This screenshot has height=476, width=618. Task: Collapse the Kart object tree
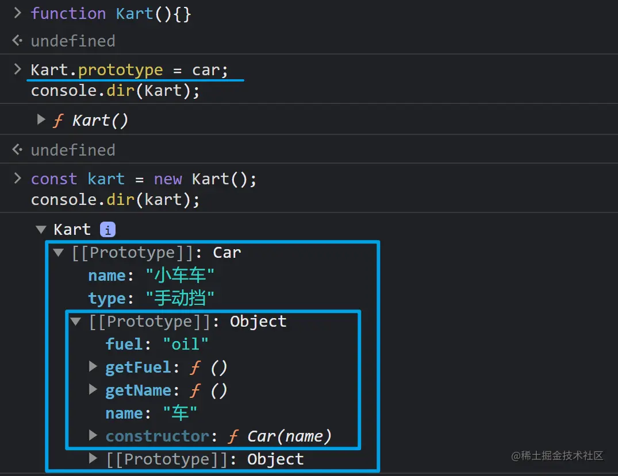(41, 229)
